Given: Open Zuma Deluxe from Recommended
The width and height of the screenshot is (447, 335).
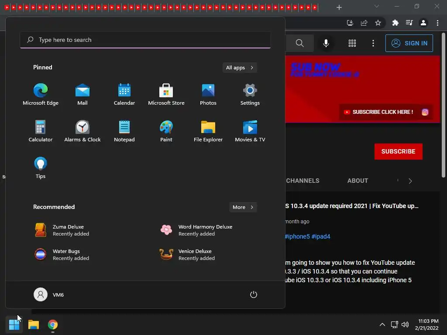Looking at the screenshot, I should (62, 230).
